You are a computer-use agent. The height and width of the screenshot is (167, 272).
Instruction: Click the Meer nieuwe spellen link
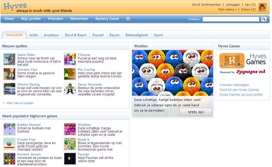pyautogui.click(x=20, y=103)
